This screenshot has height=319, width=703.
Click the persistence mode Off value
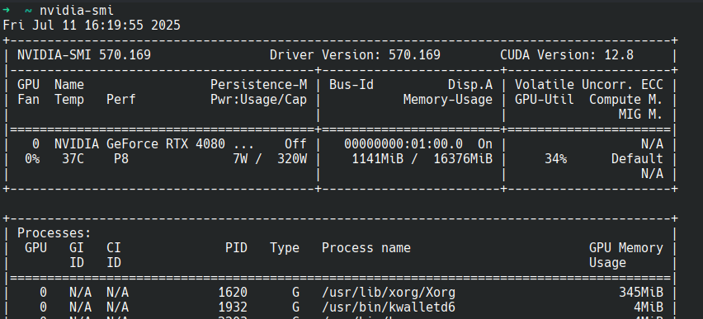295,143
